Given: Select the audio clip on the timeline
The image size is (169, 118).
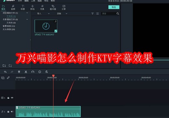Looking at the screenshot, I should coord(48,111).
